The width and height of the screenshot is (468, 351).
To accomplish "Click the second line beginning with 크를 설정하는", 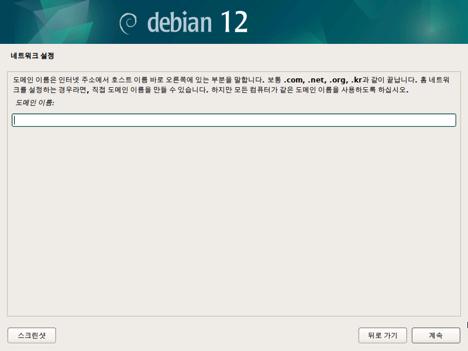I will coord(211,90).
